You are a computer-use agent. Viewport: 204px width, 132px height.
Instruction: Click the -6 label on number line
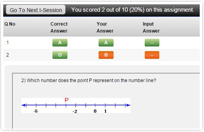click(35, 111)
